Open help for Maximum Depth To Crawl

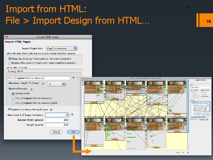pyautogui.click(x=43, y=83)
